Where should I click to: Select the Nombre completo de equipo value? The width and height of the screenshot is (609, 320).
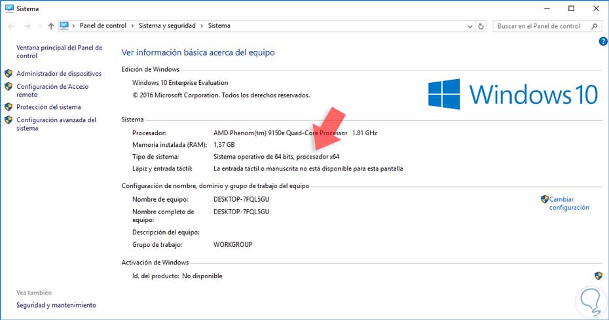pyautogui.click(x=241, y=212)
